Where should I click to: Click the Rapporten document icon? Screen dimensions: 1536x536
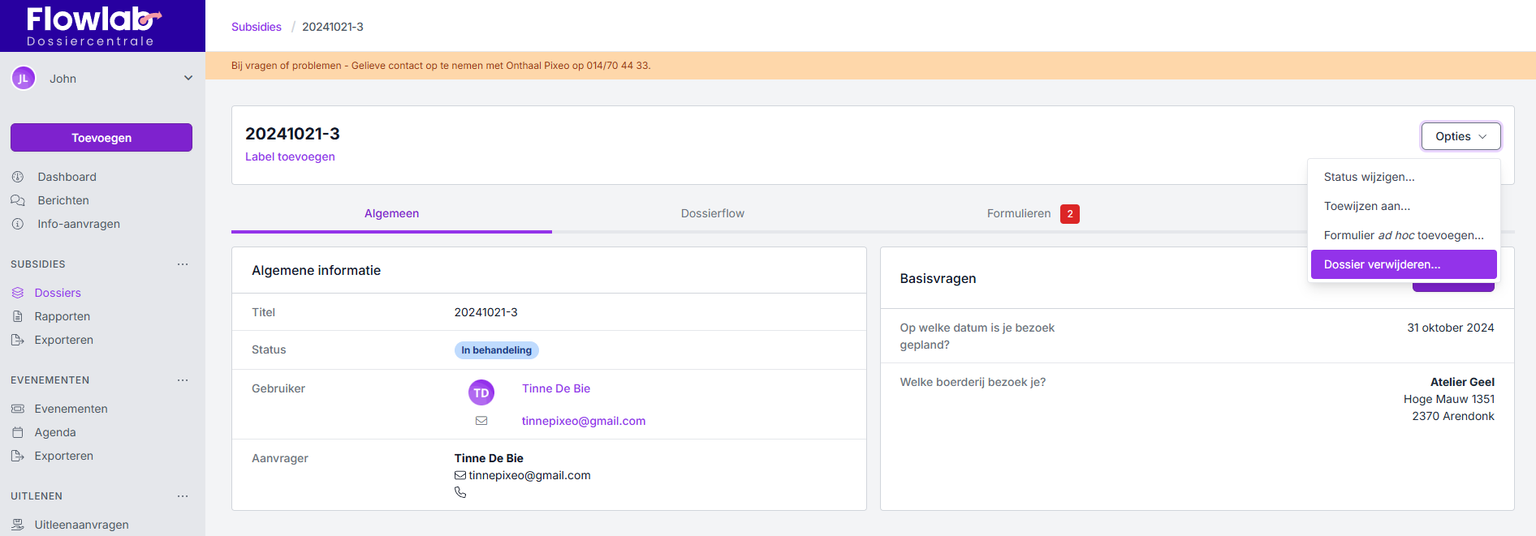18,316
